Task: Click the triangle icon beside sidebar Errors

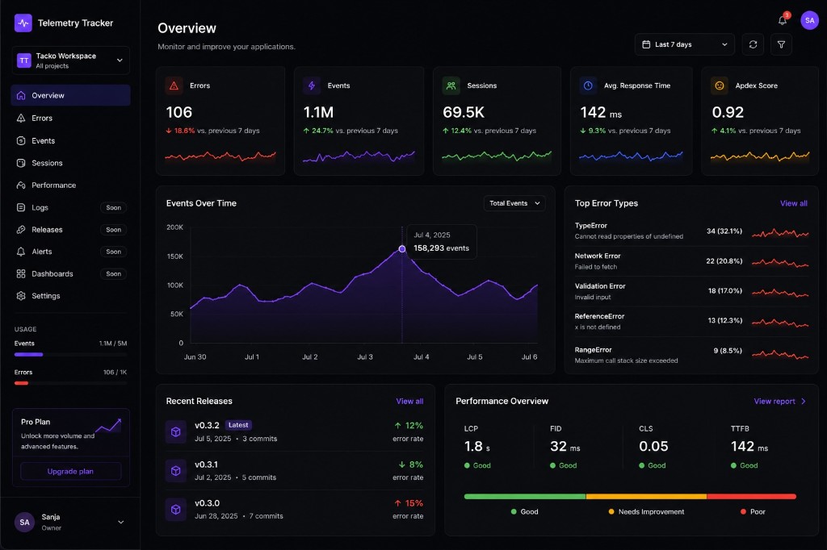Action: click(21, 118)
